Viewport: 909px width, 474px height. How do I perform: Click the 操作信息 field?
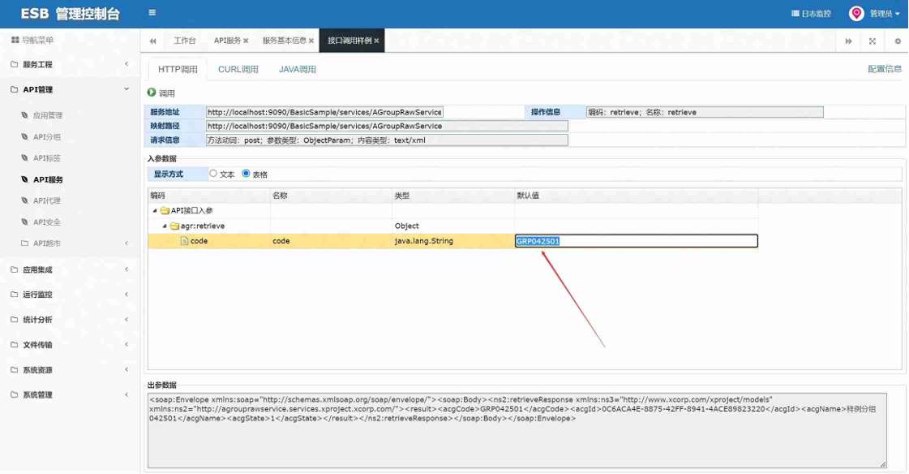pyautogui.click(x=705, y=112)
